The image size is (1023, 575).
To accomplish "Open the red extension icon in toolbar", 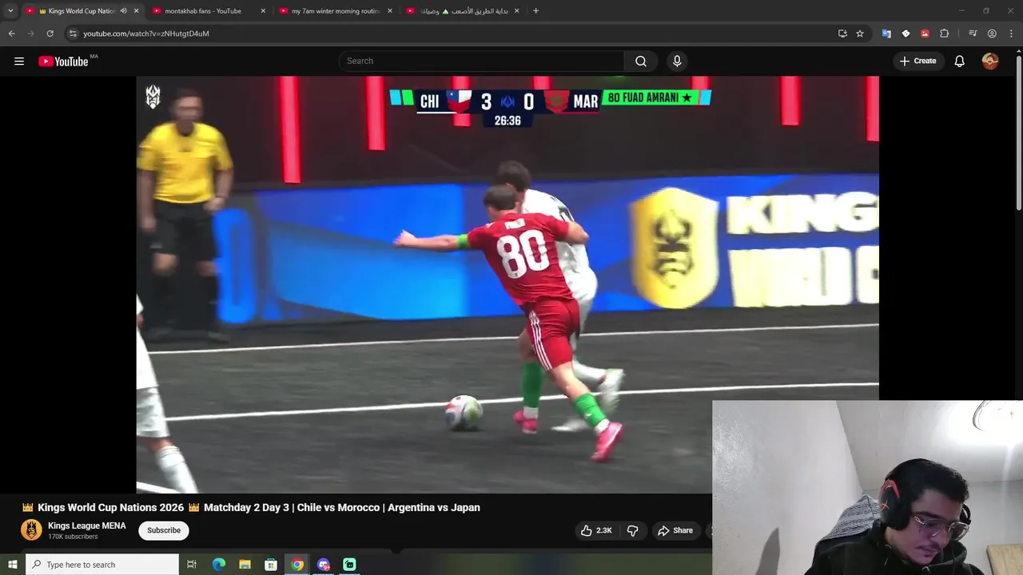I will [925, 34].
